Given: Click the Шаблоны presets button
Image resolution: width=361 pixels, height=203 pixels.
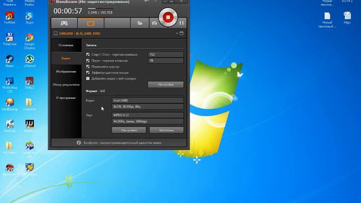Looking at the screenshot, I should coord(166,130).
